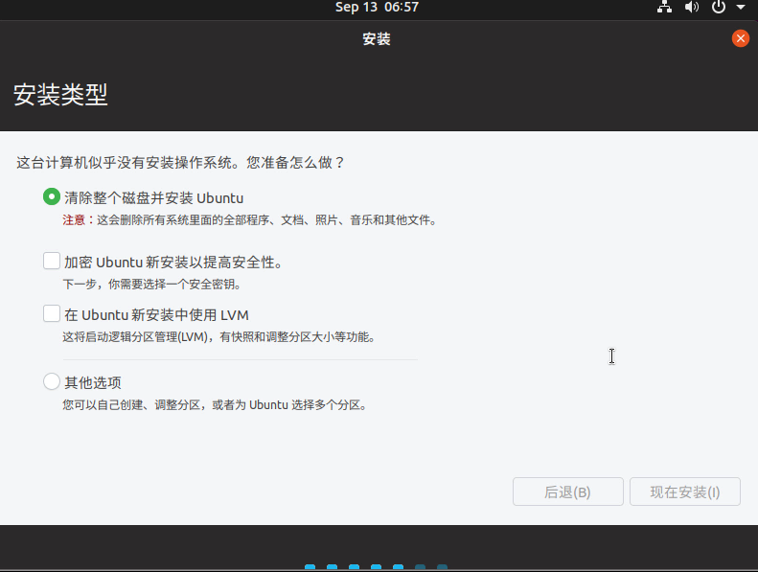
Task: Click the question text 这台计算机似乎没有安装操作系统
Action: pos(124,163)
